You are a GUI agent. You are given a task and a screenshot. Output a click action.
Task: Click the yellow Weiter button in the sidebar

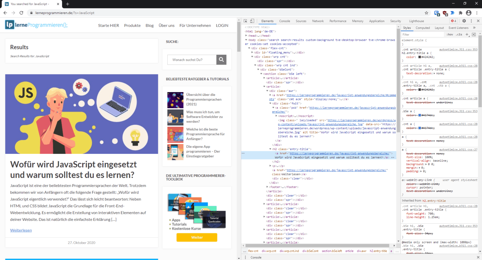tap(197, 237)
